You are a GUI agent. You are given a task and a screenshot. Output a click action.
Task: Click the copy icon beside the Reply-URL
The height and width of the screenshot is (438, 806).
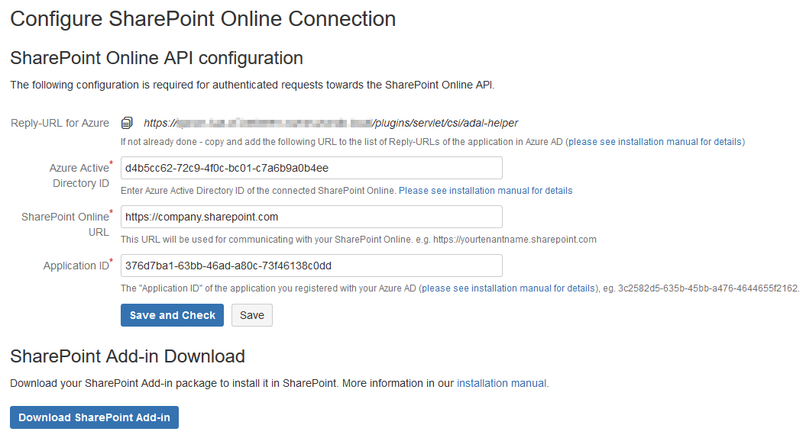128,123
